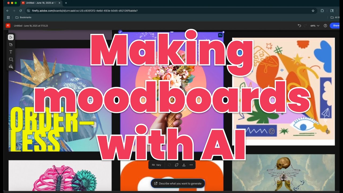Screen dimensions: 343x193
Task: Reload the browser page
Action: pyautogui.click(x=21, y=11)
